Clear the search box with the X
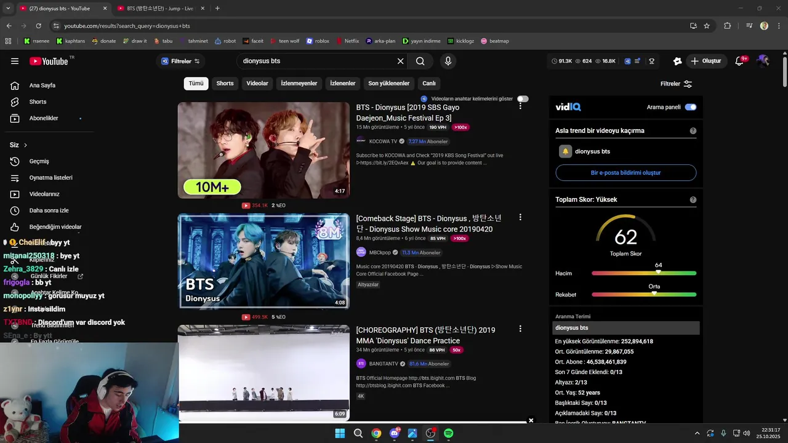This screenshot has width=788, height=443. (400, 61)
